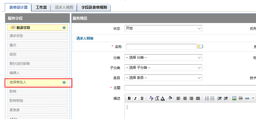Image resolution: width=256 pixels, height=119 pixels.
Task: Select the 请求类型 field item
Action: 37,36
